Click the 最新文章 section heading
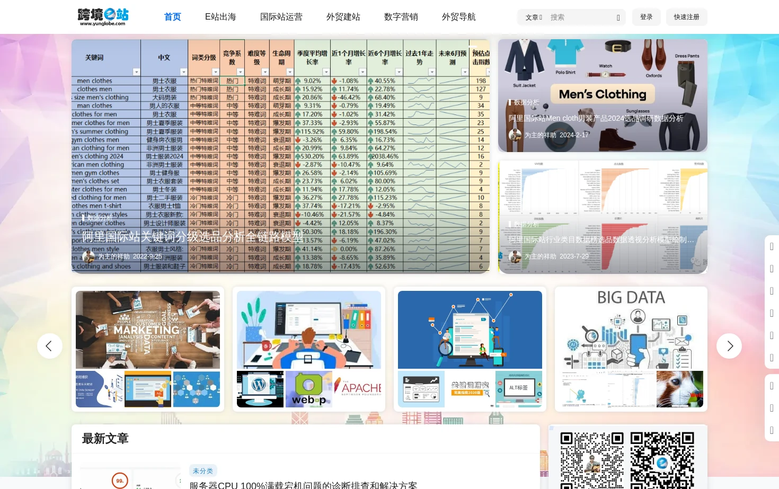The width and height of the screenshot is (779, 489). coord(105,439)
